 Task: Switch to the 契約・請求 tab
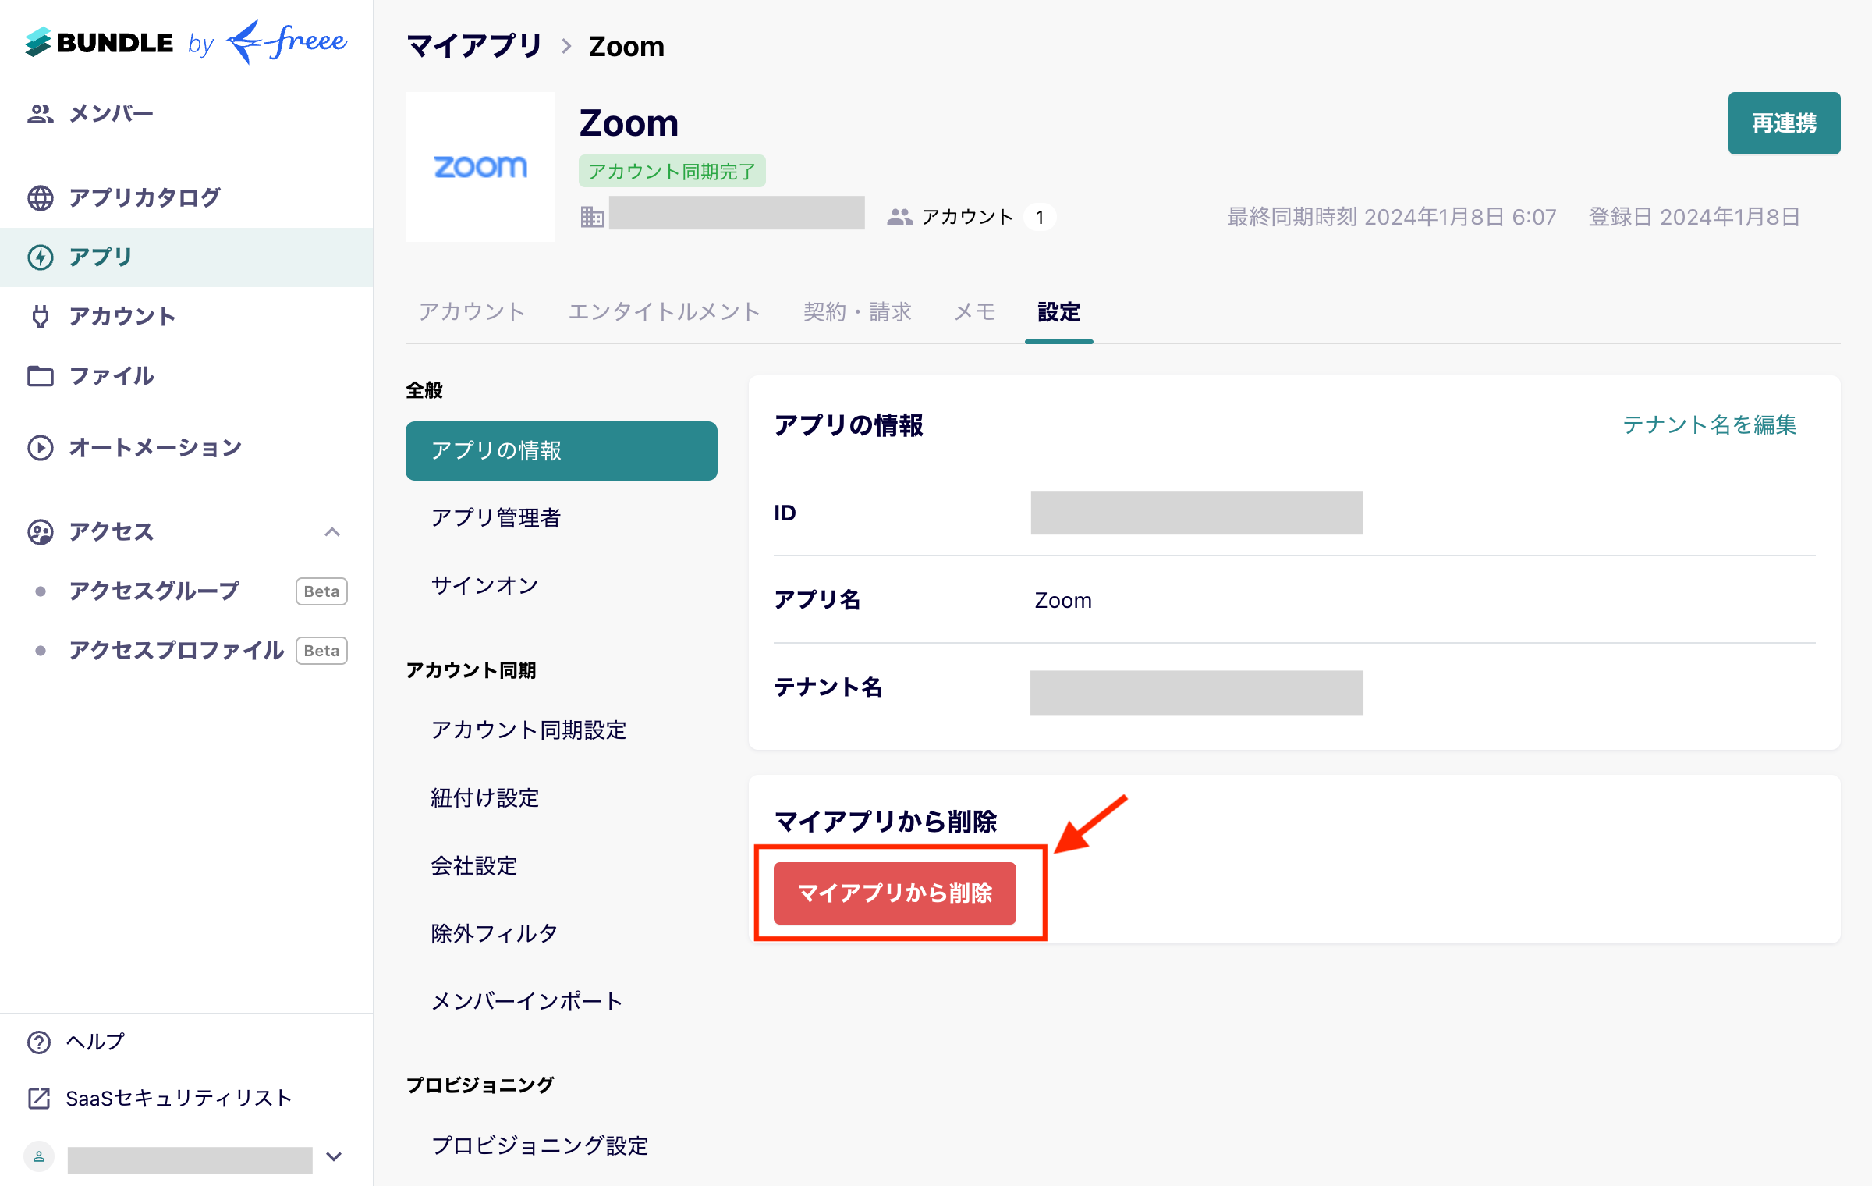[x=857, y=312]
